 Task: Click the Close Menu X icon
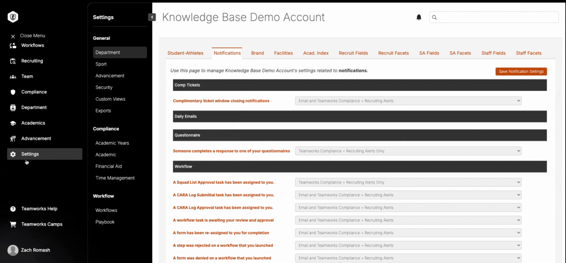[13, 36]
